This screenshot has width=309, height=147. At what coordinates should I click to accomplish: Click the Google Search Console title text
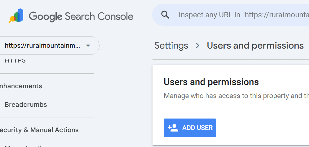point(81,16)
